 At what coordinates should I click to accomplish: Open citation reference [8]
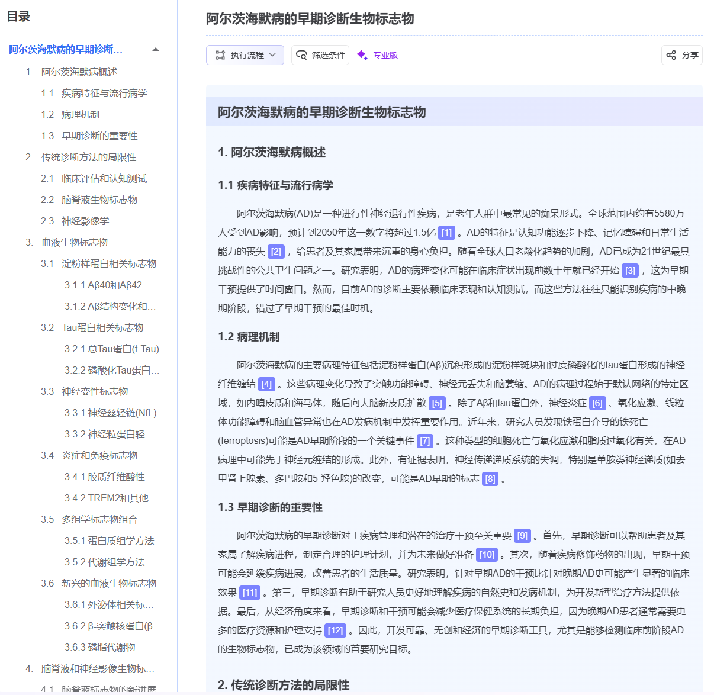point(490,479)
